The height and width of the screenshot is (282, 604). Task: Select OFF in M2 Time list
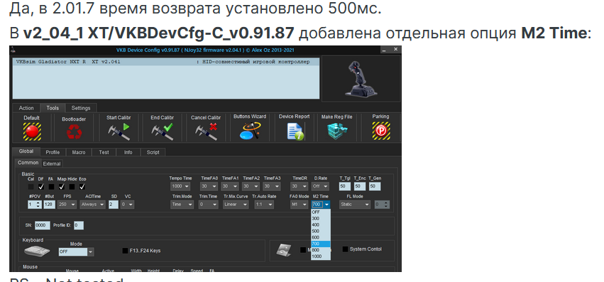[321, 212]
